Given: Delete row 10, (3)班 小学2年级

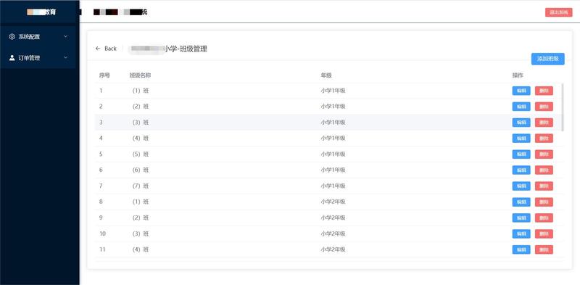Looking at the screenshot, I should (x=544, y=234).
